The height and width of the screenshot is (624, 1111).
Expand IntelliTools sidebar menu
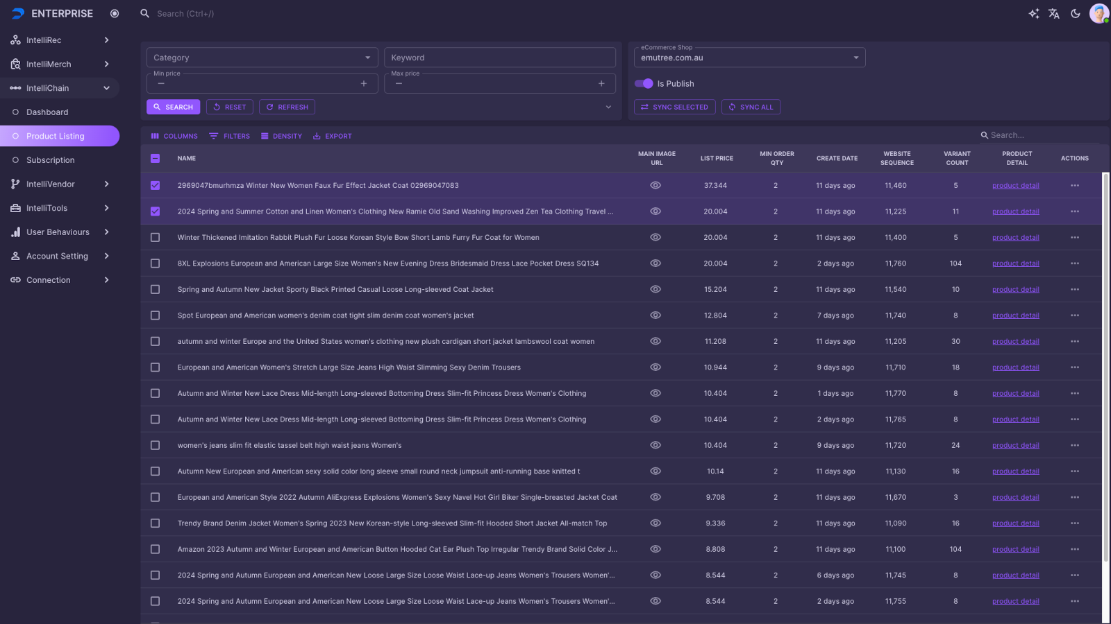click(x=60, y=208)
